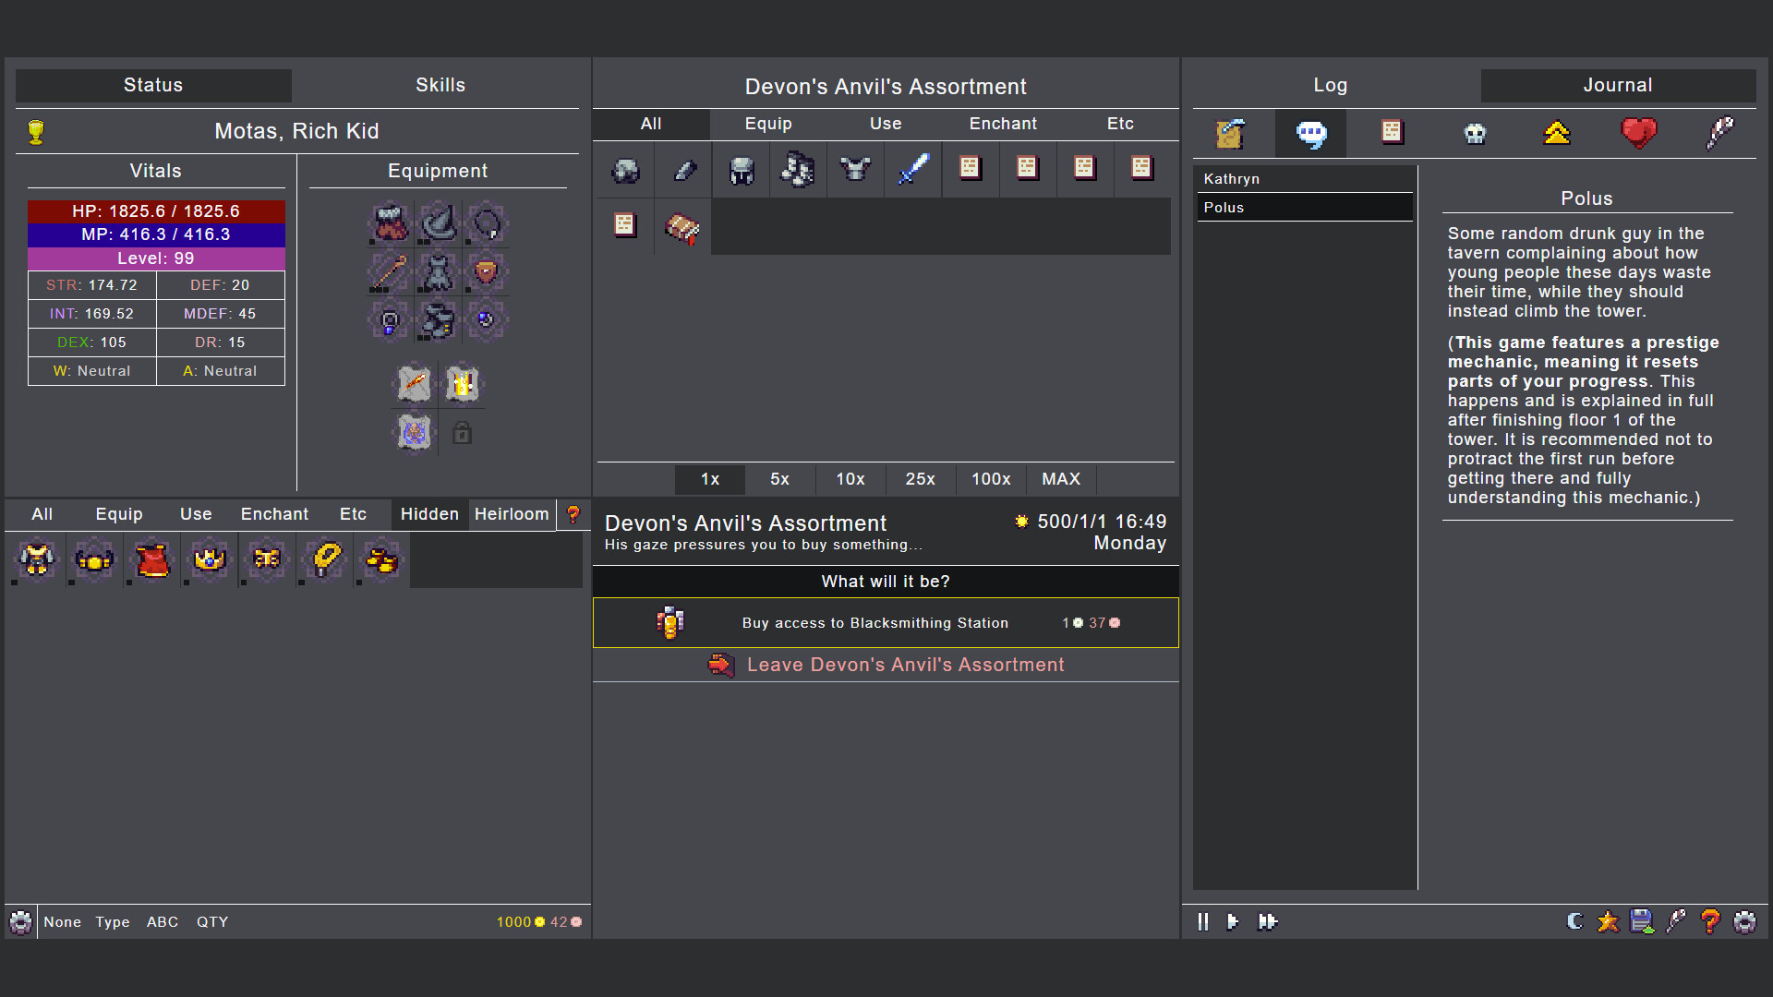Open the orange question mark help icon
The width and height of the screenshot is (1773, 997).
1710,921
